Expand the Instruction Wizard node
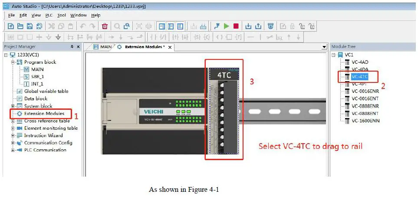 pos(13,135)
